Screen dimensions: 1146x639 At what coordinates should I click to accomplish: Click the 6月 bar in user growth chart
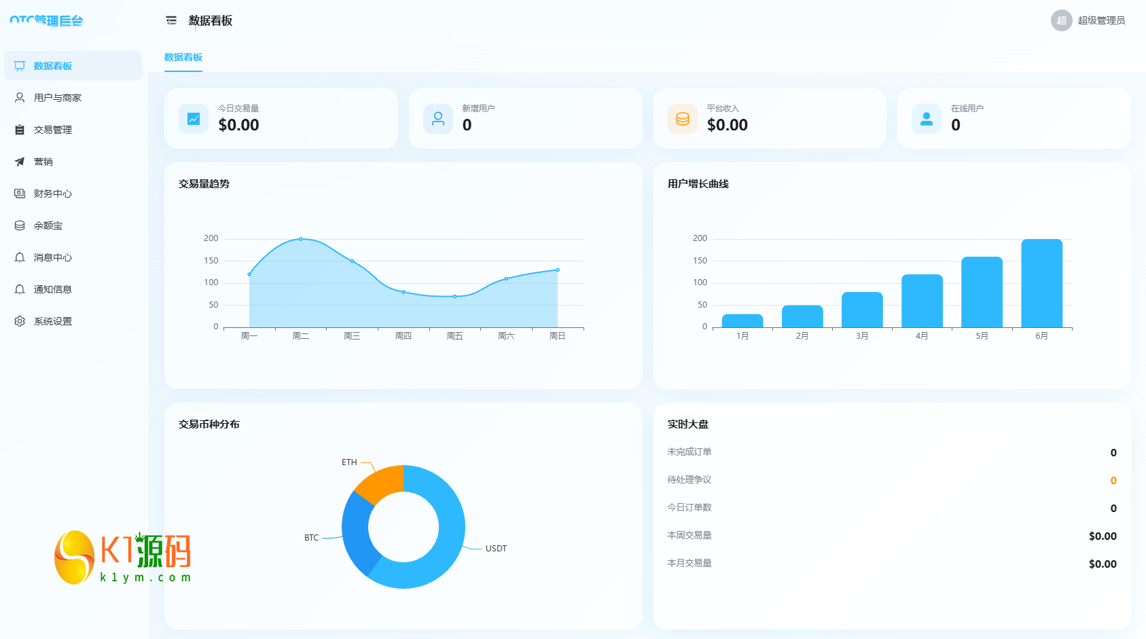[1041, 283]
